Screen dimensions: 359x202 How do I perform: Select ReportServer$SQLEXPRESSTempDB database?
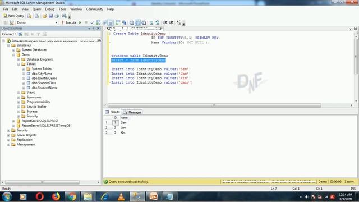tap(46, 126)
